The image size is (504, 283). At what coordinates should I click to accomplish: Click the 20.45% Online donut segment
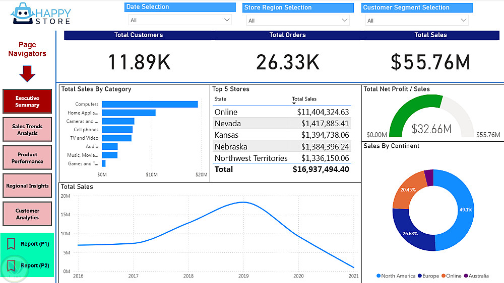(x=409, y=191)
